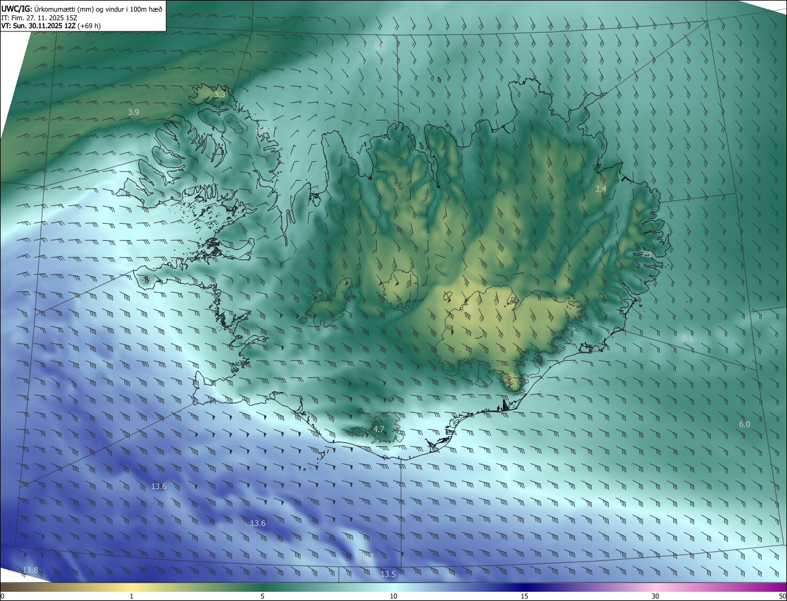The width and height of the screenshot is (787, 601).
Task: Click the color scale tick label '50'
Action: point(782,596)
